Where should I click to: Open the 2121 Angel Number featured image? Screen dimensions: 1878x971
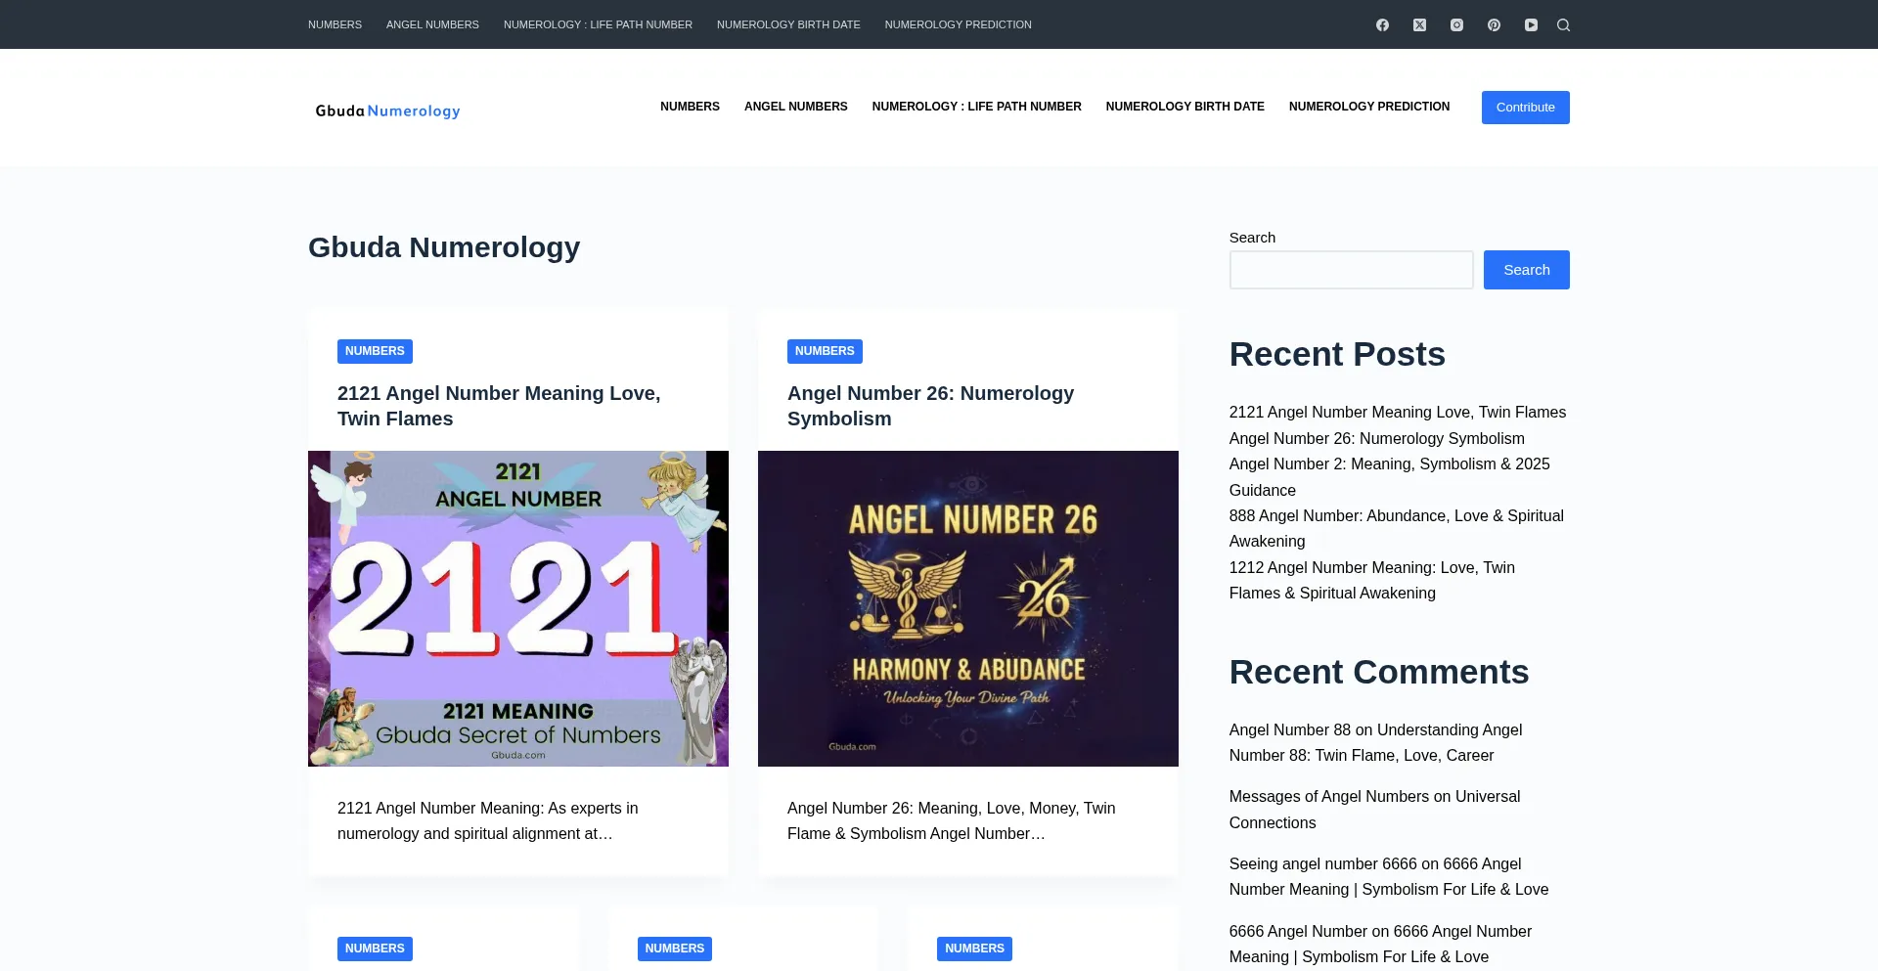(517, 608)
